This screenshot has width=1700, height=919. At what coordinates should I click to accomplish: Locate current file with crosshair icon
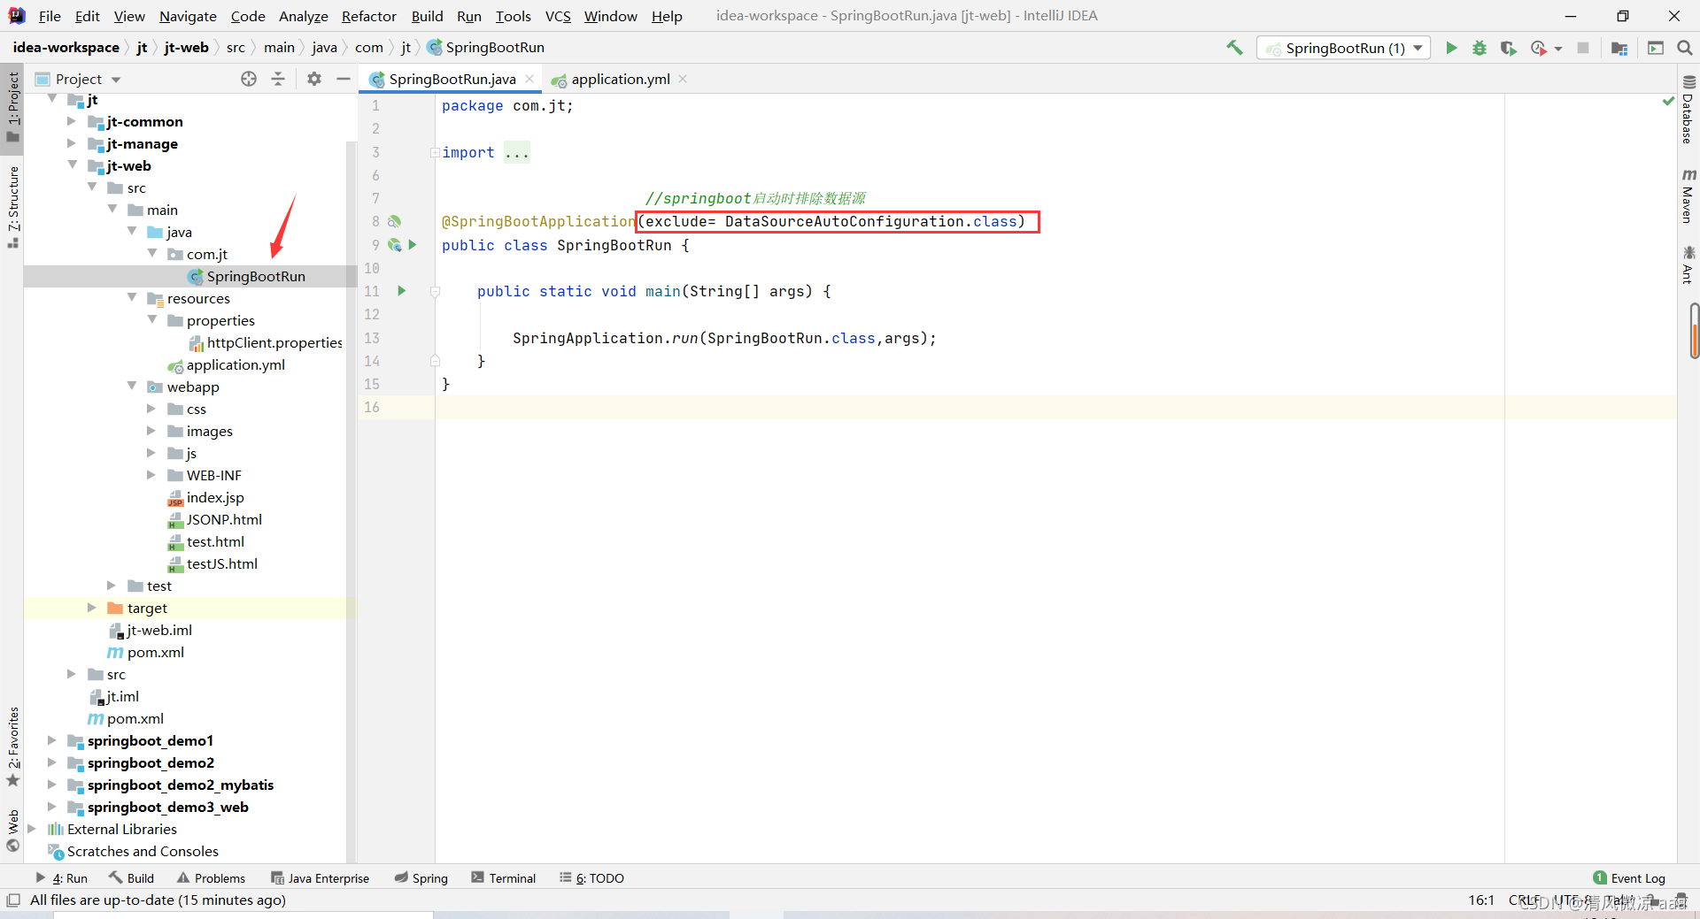[x=249, y=79]
